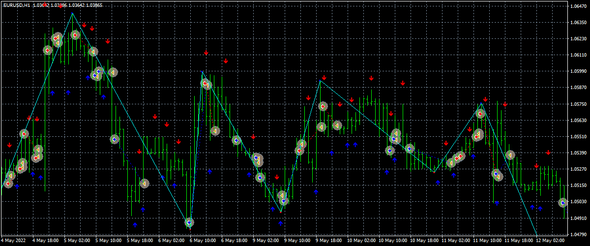The width and height of the screenshot is (590, 246).
Task: Click the 1.03865 close price in the header
Action: 92,5
